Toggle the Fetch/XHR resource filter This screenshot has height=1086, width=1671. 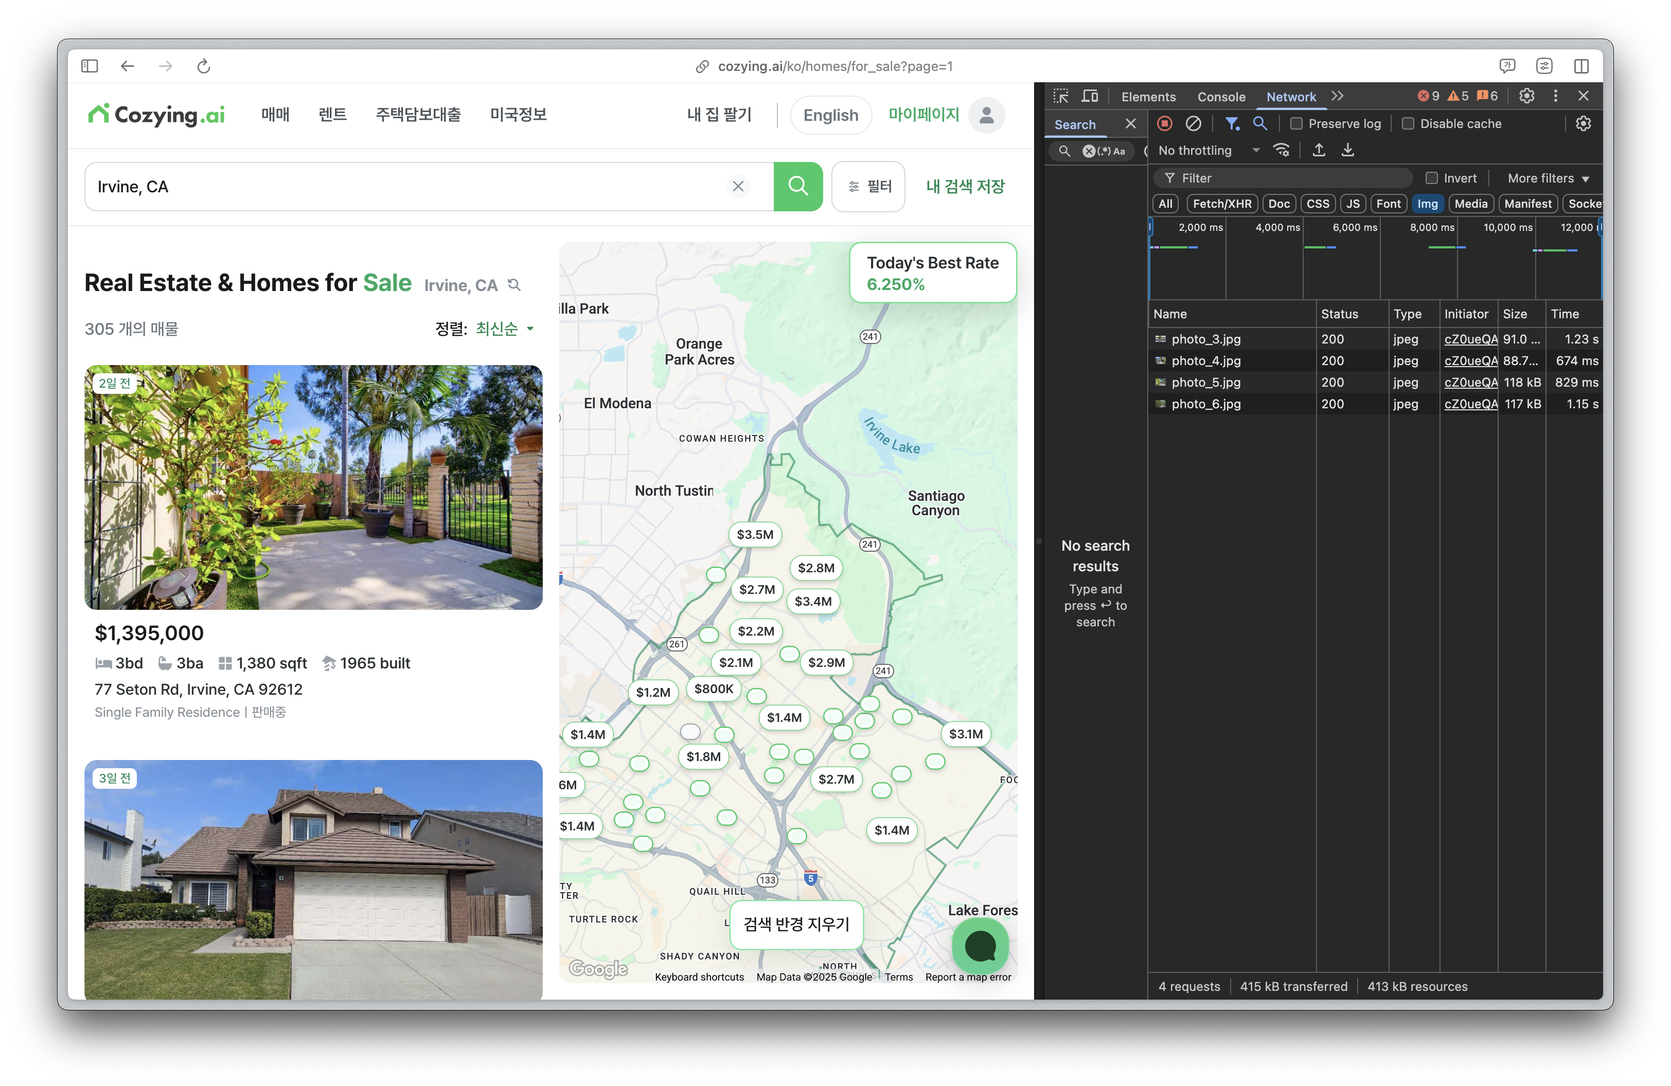pyautogui.click(x=1222, y=204)
